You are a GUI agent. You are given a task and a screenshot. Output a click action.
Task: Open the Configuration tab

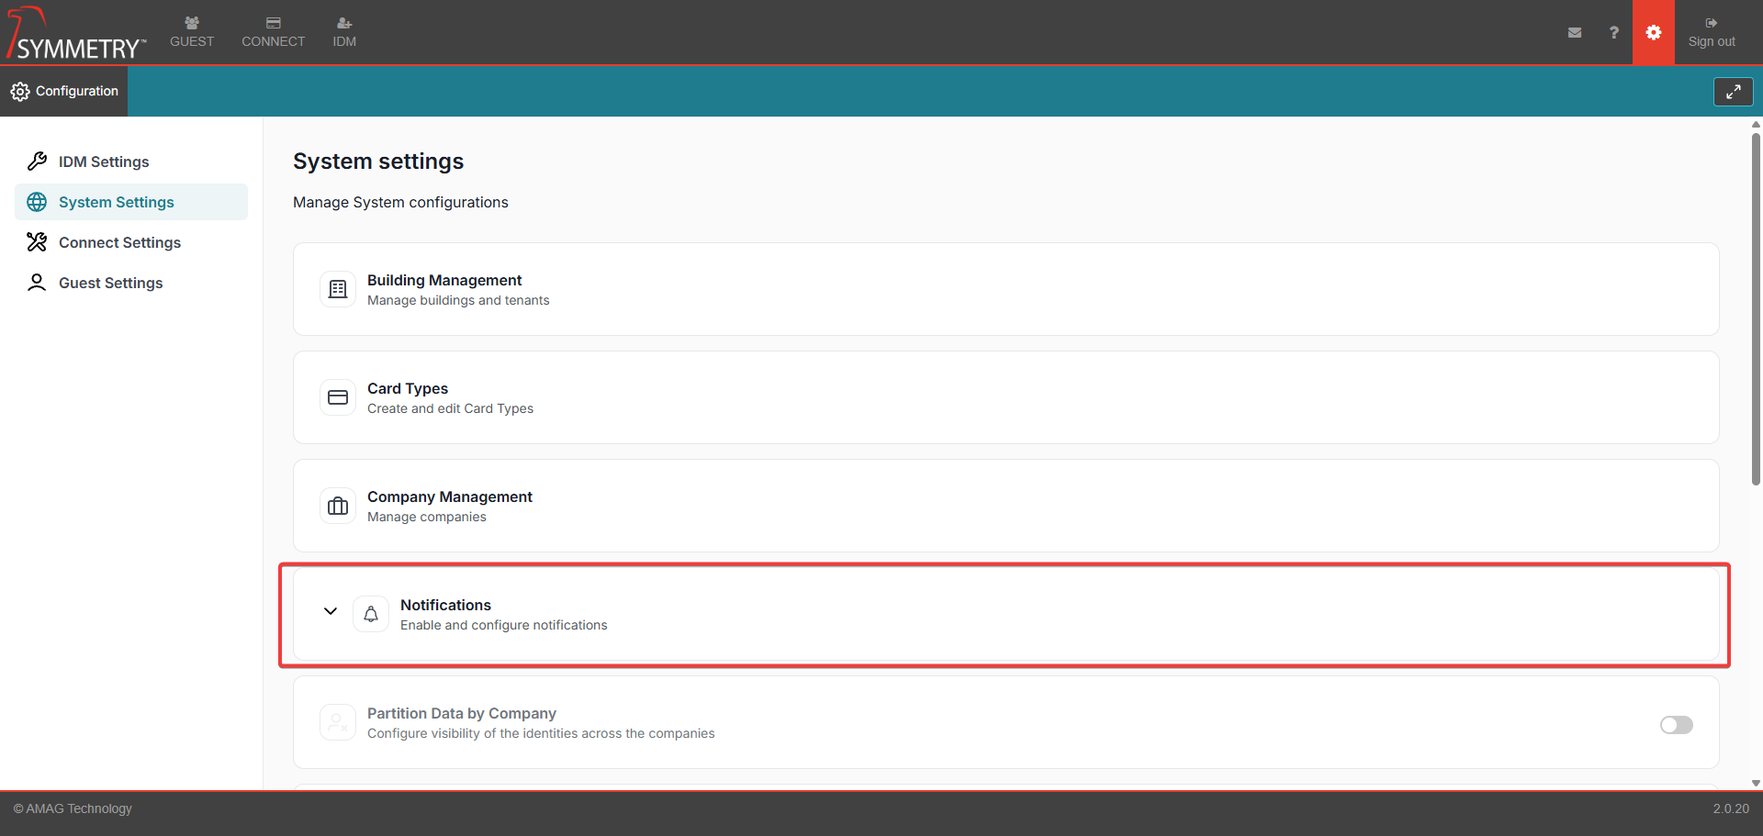pos(64,91)
